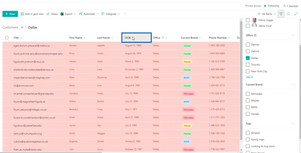Expand the Export dropdown arrow
The image size is (301, 153).
coord(75,14)
